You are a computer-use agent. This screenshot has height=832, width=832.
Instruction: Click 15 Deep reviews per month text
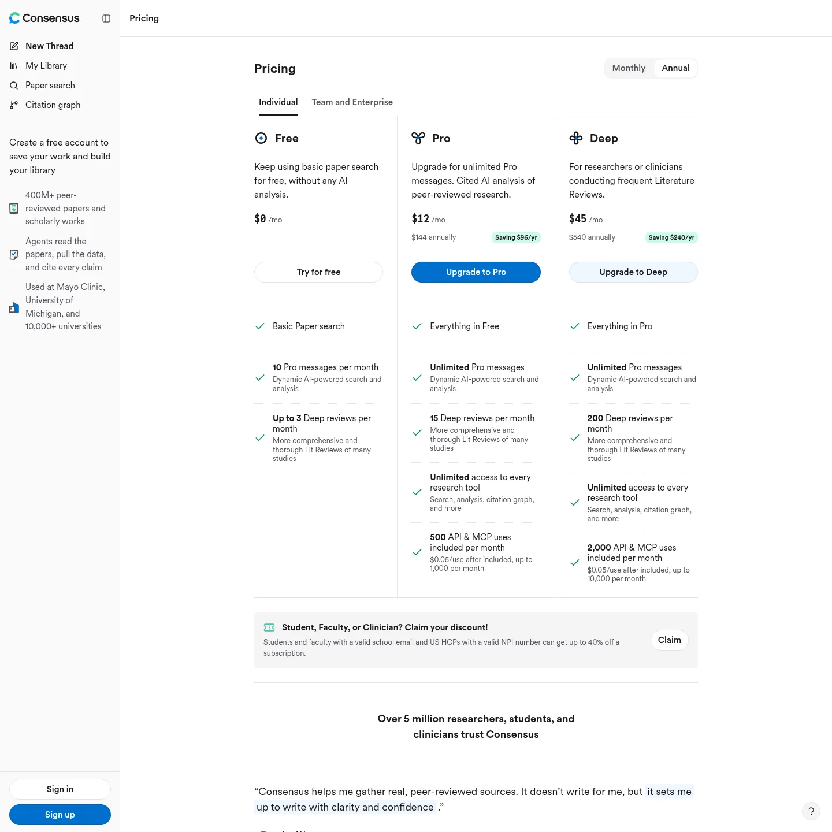482,418
